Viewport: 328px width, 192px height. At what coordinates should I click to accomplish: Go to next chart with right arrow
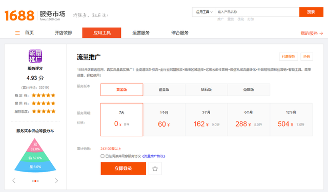tap(56, 181)
